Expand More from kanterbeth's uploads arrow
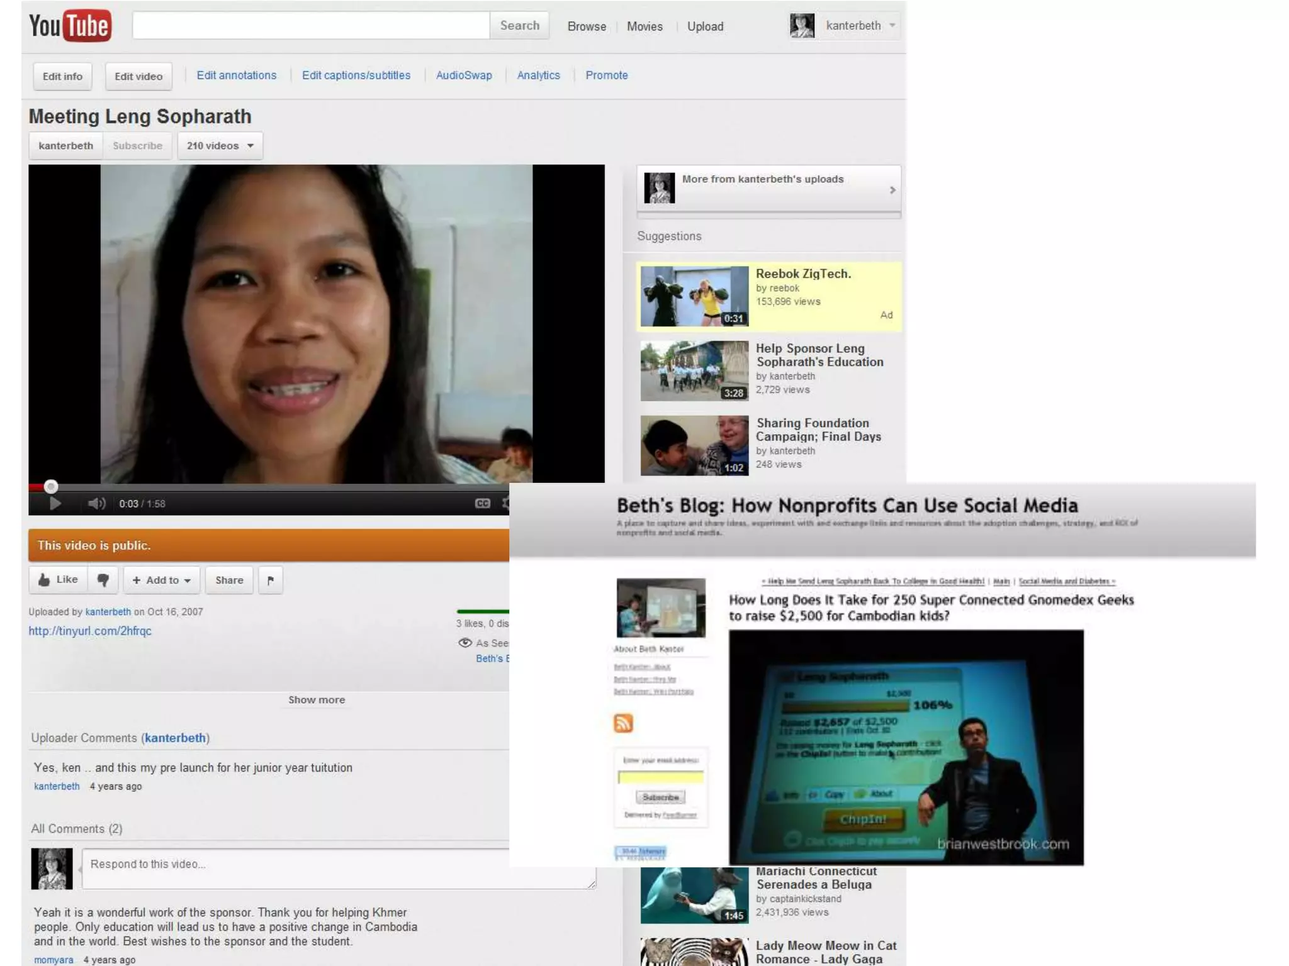1289x966 pixels. click(x=892, y=190)
